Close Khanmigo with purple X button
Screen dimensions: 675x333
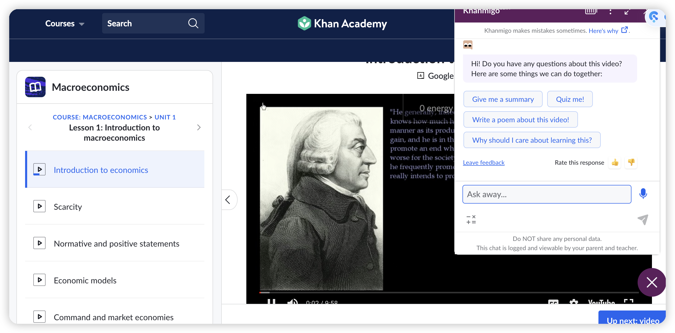coord(651,282)
